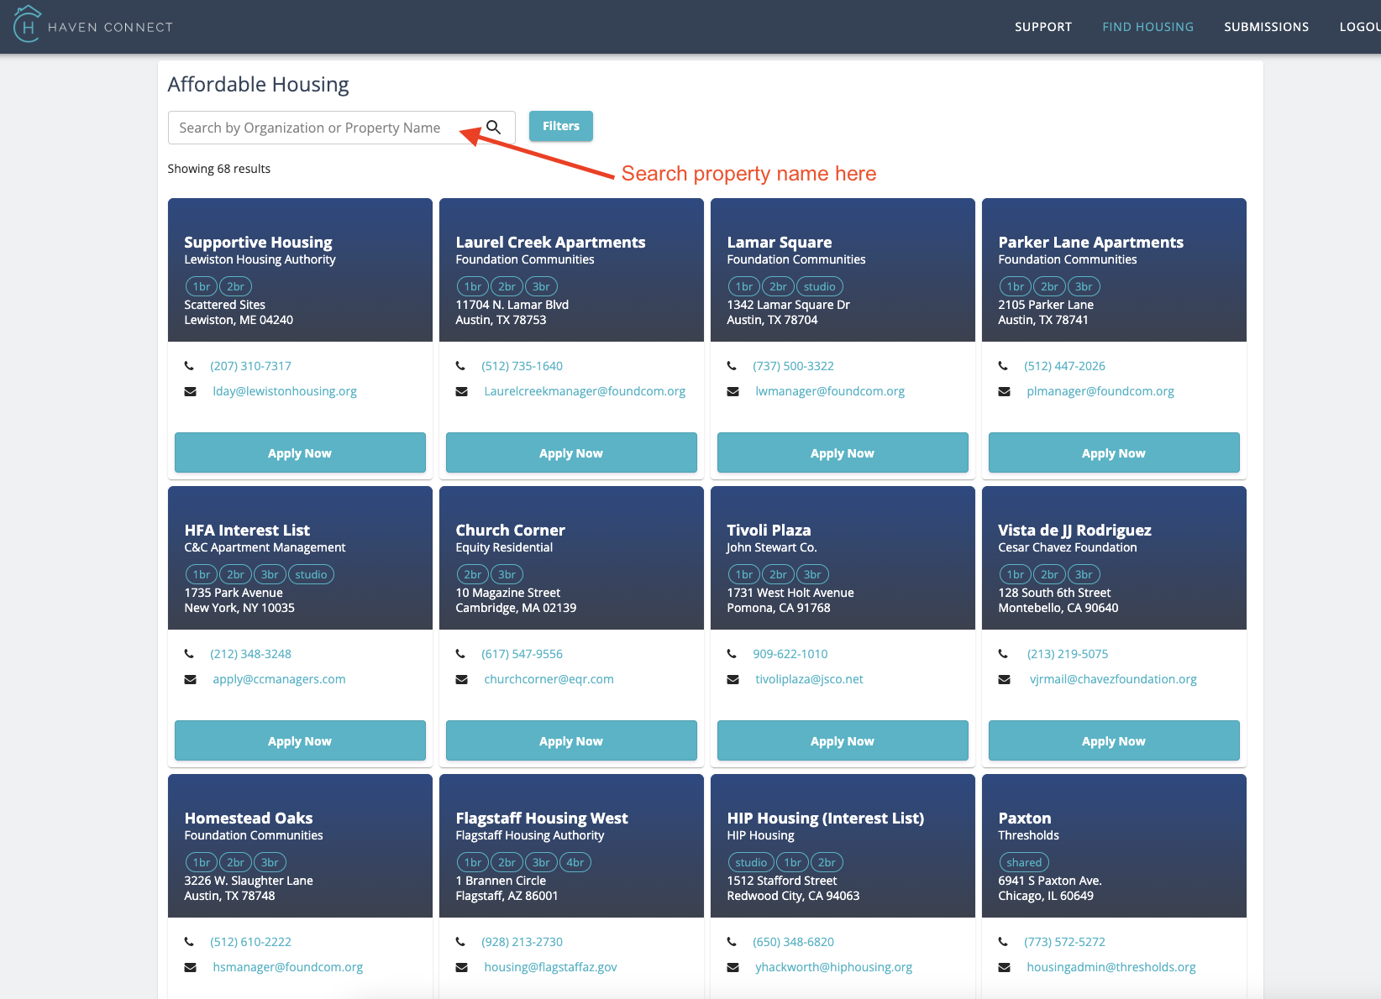The height and width of the screenshot is (999, 1381).
Task: Open the Filters button
Action: click(x=561, y=126)
